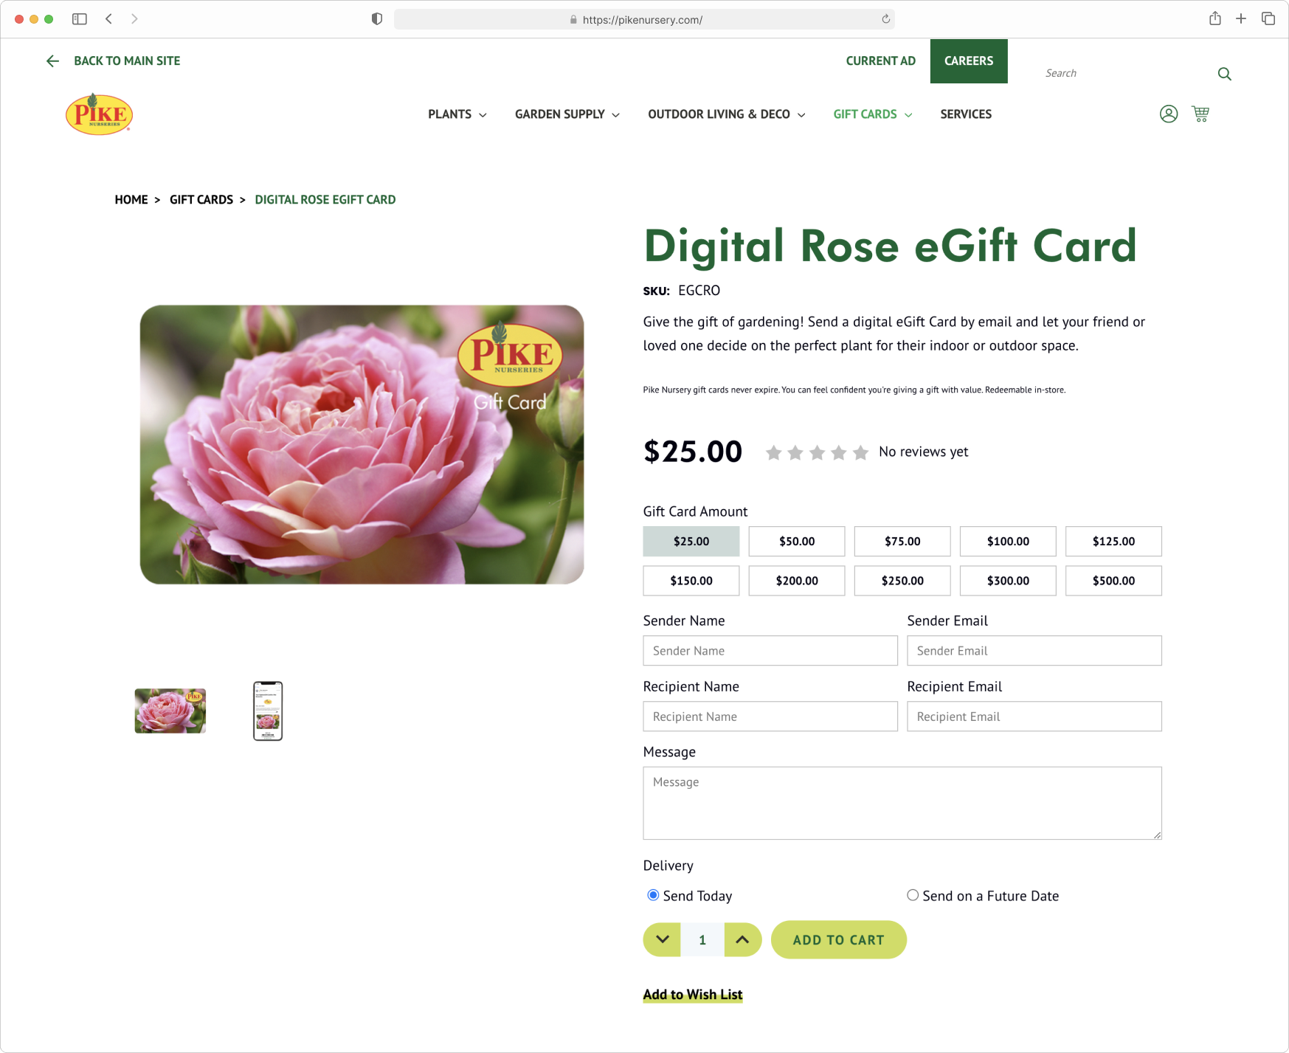The image size is (1289, 1053).
Task: Open the Careers tab
Action: (969, 61)
